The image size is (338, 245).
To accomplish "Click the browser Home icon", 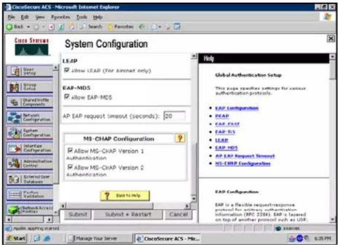I will click(x=71, y=27).
